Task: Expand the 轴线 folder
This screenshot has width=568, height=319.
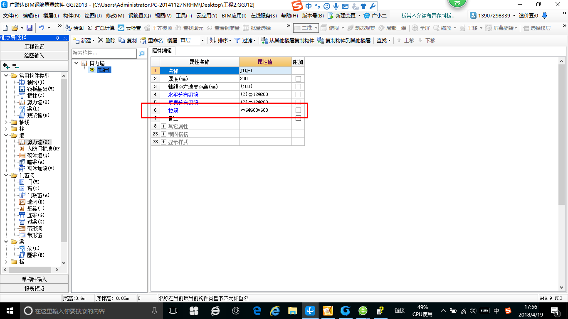Action: pyautogui.click(x=6, y=122)
